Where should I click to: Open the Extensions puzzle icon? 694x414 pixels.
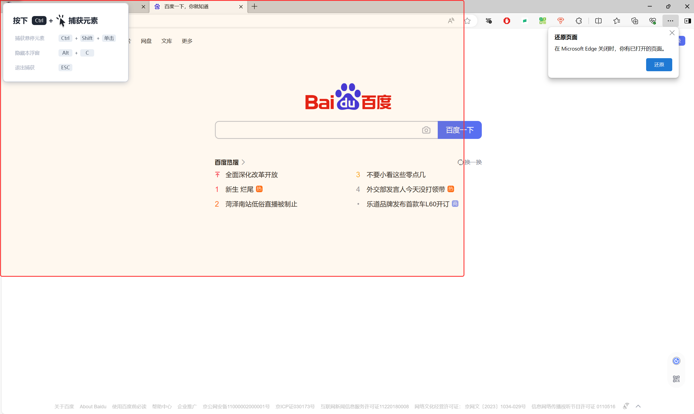click(578, 21)
